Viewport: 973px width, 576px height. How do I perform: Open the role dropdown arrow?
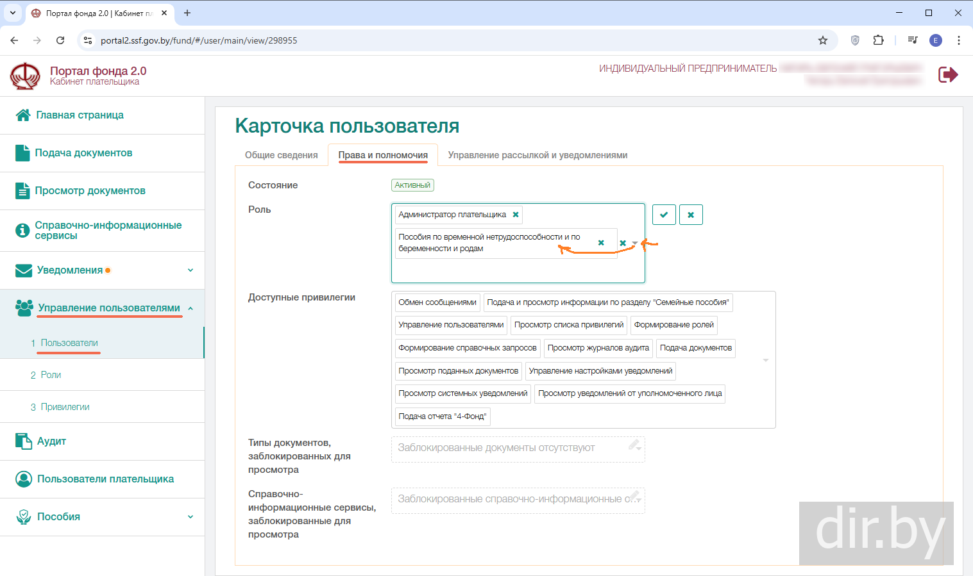pos(635,243)
